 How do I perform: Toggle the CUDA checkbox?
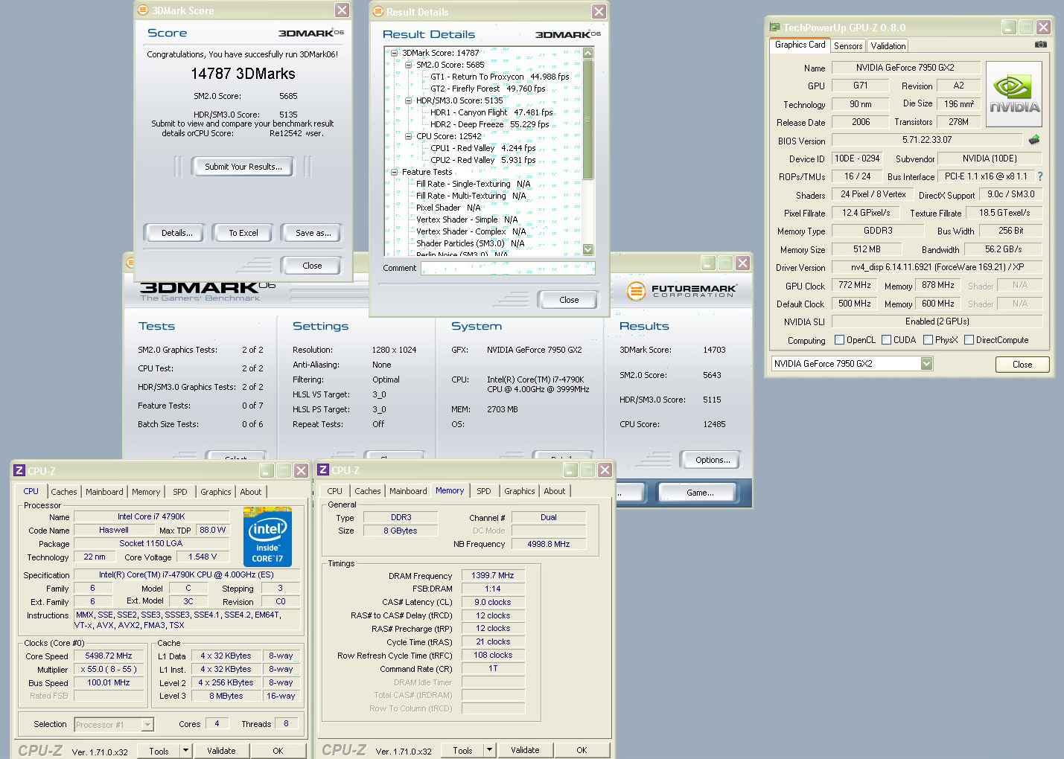point(887,340)
